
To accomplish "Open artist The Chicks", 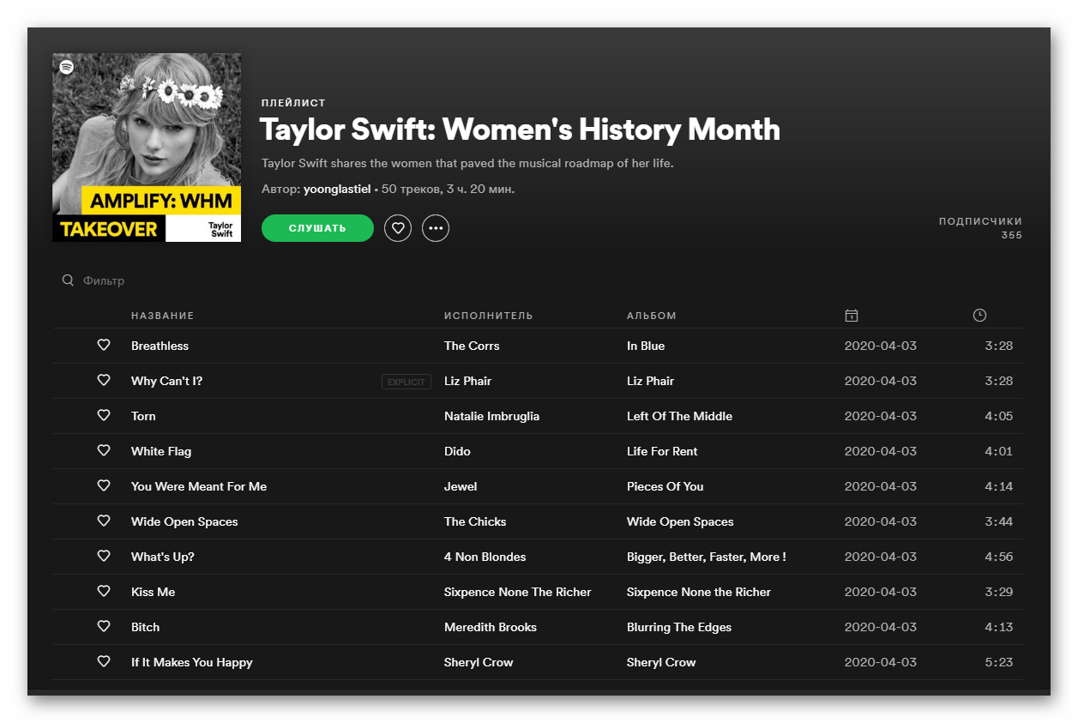I will tap(475, 521).
